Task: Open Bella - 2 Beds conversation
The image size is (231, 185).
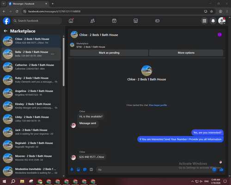Action: (x=31, y=54)
